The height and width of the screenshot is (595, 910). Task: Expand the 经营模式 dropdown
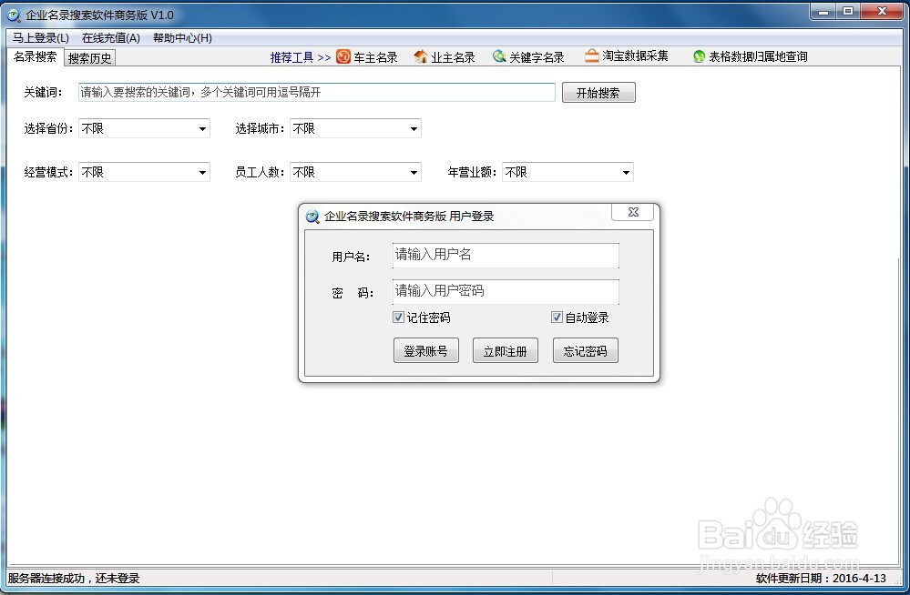point(202,172)
